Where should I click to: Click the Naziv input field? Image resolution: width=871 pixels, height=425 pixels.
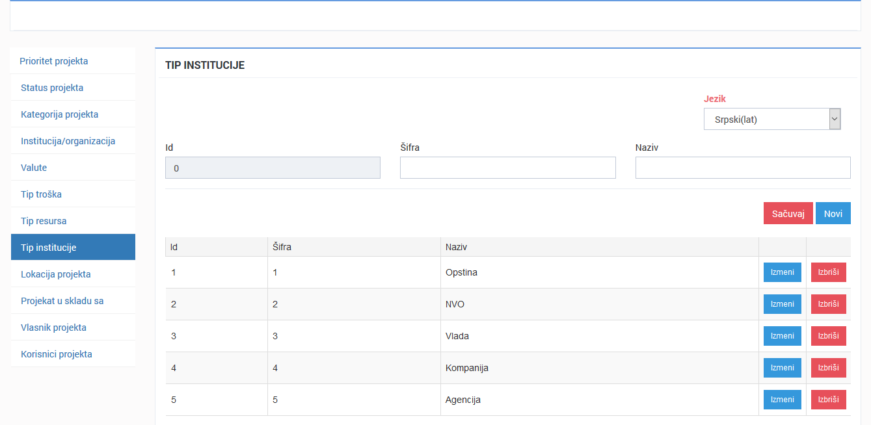point(742,168)
